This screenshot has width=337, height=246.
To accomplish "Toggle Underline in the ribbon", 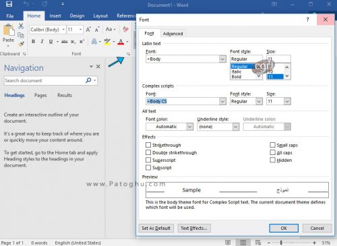I will tap(51, 42).
